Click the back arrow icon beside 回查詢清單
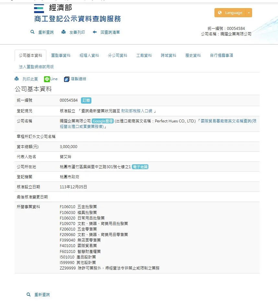278x301 pixels. coord(95,32)
